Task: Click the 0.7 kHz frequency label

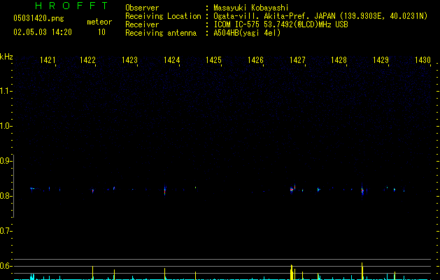Action: 6,231
